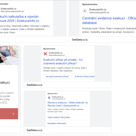Click Sponzorováno label in Exekuční příkaz ad
Image resolution: width=136 pixels, height=136 pixels.
(x=49, y=49)
